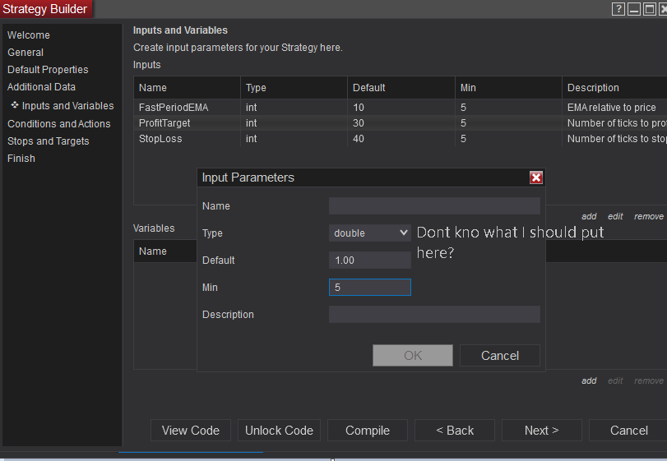
Task: Open the Welcome page in sidebar
Action: pos(29,35)
